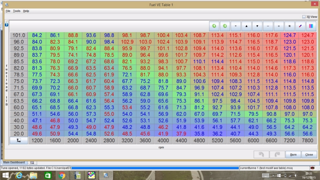Close the Fuel VE Table window
320x180 pixels.
315,4
